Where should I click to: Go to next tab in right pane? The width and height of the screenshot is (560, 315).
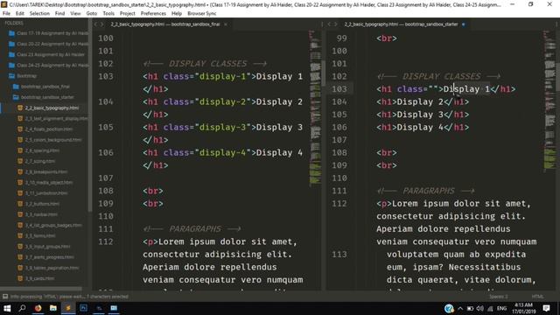pos(336,24)
